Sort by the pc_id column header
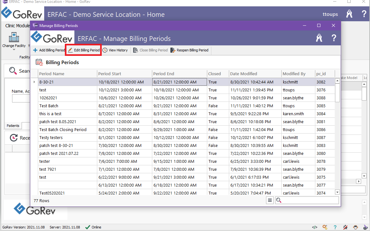Image resolution: width=370 pixels, height=231 pixels. (325, 74)
